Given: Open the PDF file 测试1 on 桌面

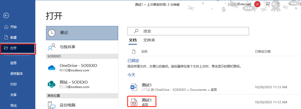Looking at the screenshot, I should 214,102.
